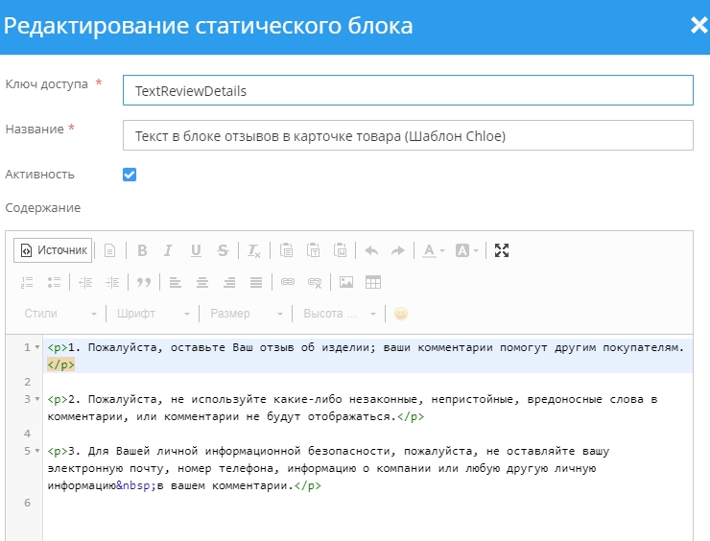
Task: Toggle the Активность checkbox
Action: pos(130,175)
